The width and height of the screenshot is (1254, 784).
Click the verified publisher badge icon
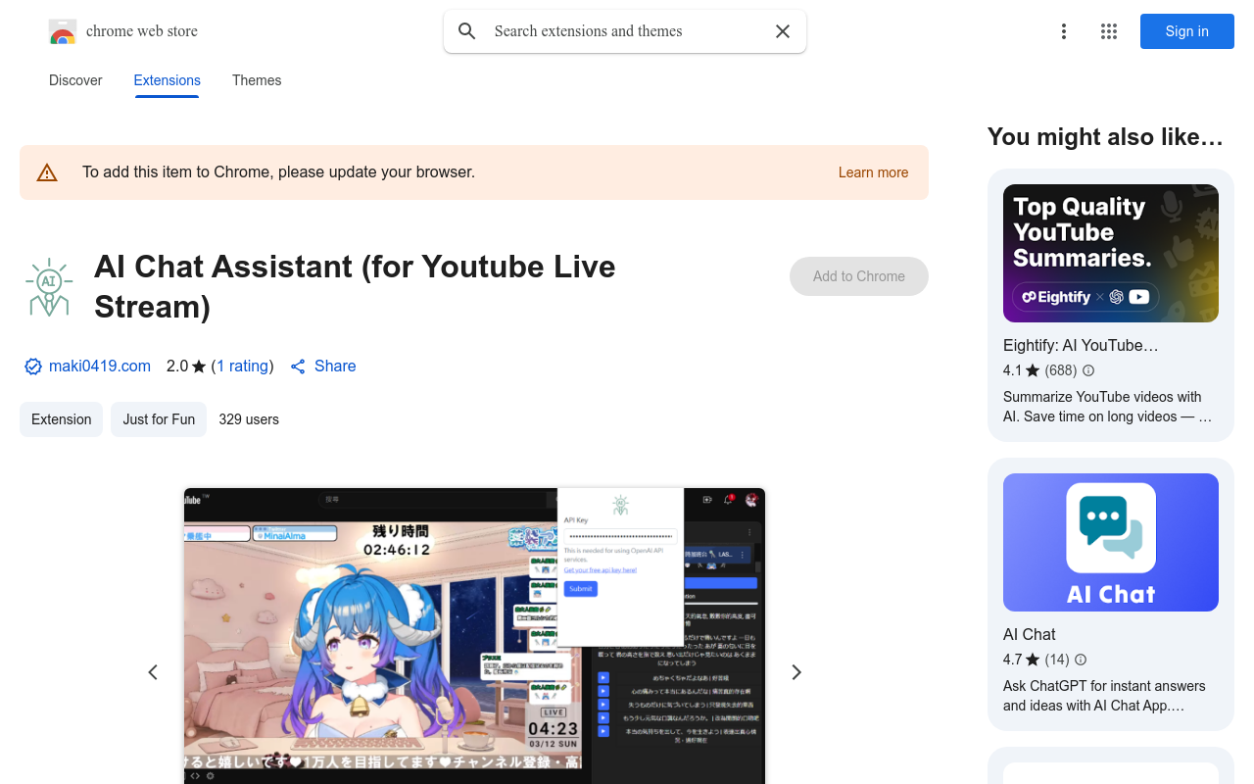click(33, 367)
